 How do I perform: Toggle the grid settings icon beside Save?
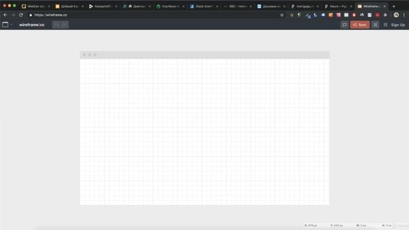(x=375, y=25)
